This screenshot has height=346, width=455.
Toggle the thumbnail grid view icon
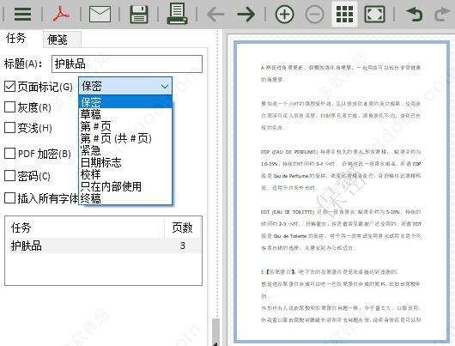coord(345,15)
